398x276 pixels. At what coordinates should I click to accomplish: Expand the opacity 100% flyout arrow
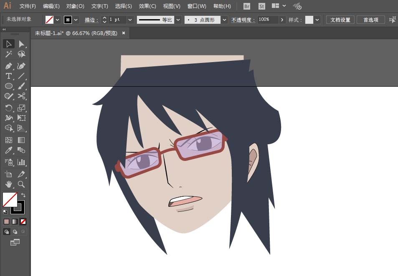[x=282, y=20]
